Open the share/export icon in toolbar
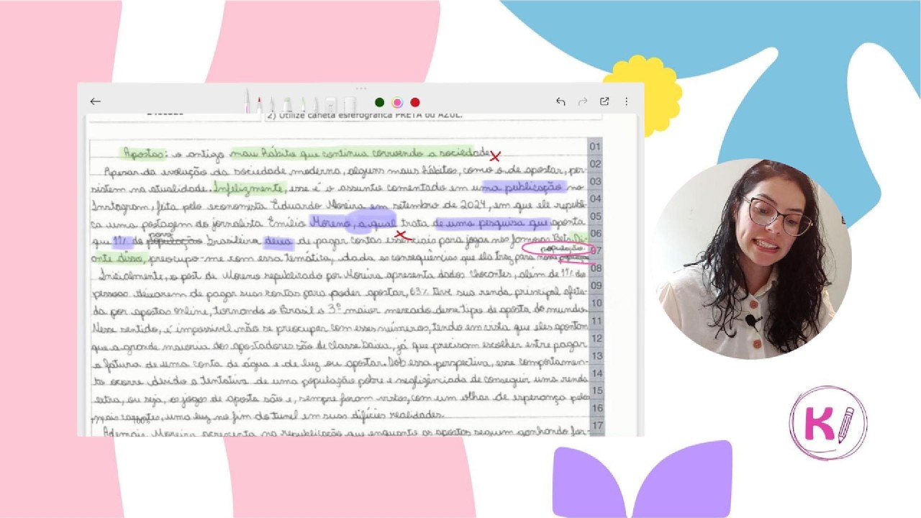This screenshot has width=921, height=518. point(604,101)
